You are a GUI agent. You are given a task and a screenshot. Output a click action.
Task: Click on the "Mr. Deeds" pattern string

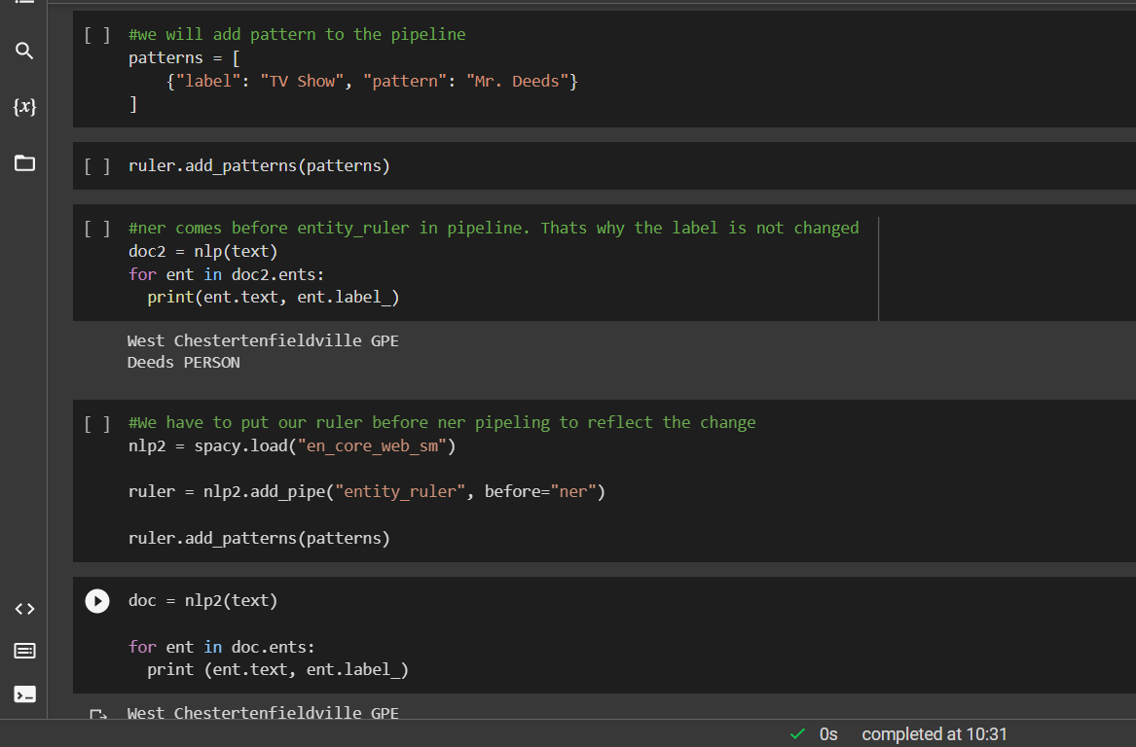(x=517, y=81)
